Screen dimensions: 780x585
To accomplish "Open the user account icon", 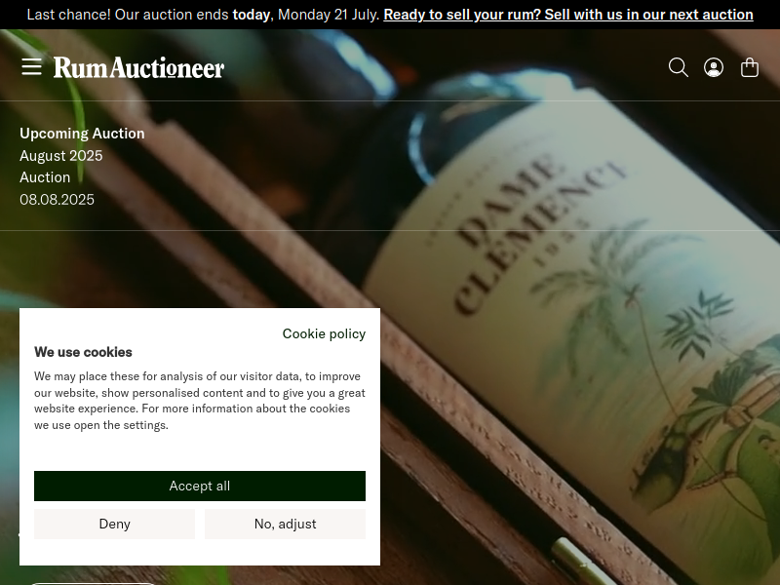I will tap(714, 67).
